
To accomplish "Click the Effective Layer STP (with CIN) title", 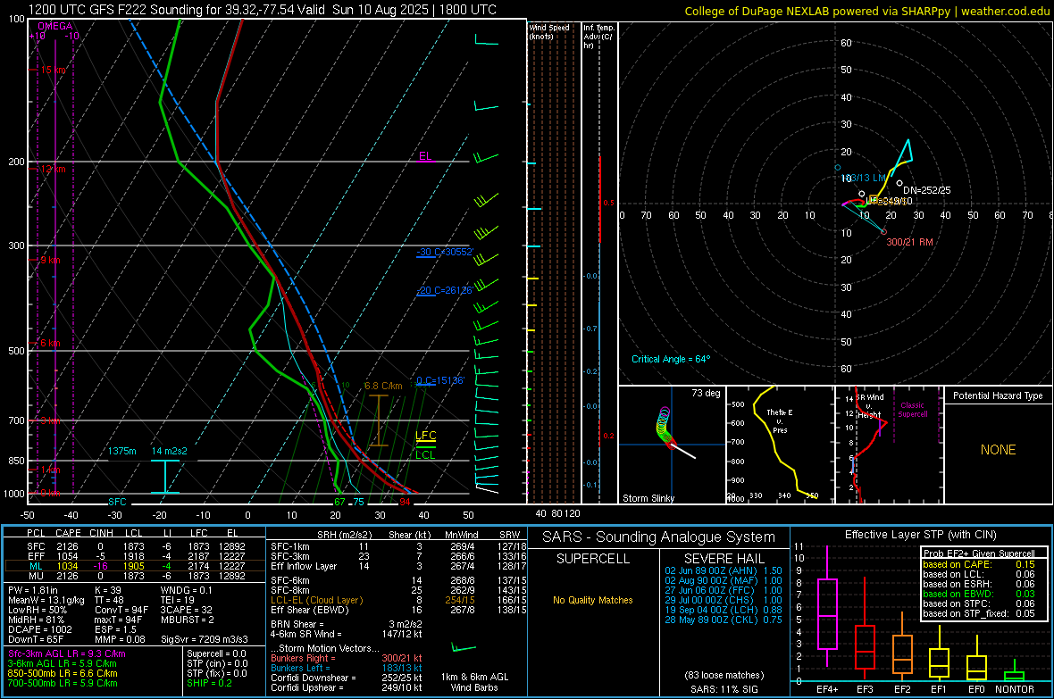I will [x=920, y=535].
